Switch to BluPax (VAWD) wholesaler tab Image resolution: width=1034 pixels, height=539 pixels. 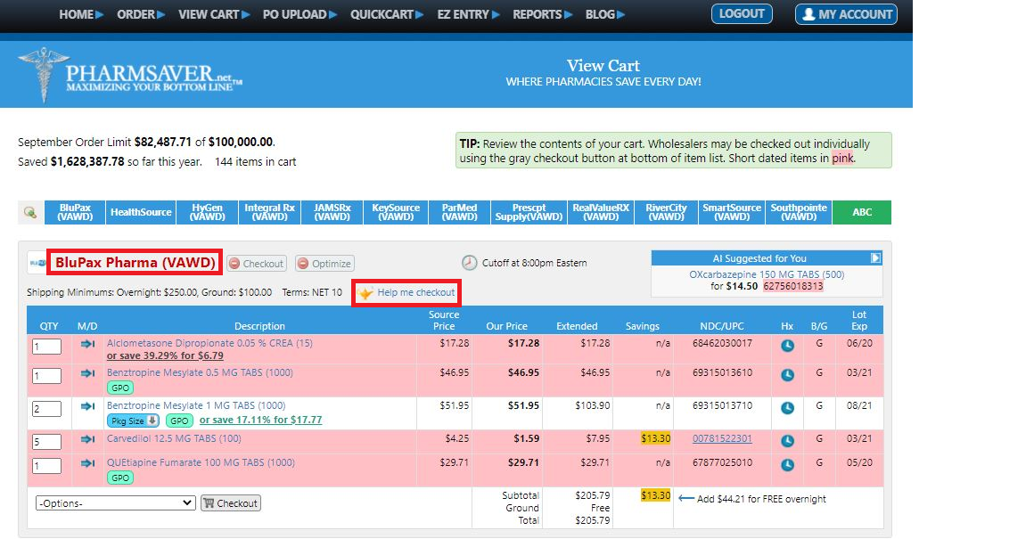[x=75, y=212]
